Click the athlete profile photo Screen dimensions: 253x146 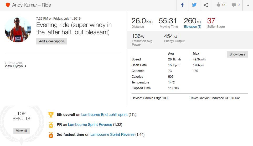18,30
